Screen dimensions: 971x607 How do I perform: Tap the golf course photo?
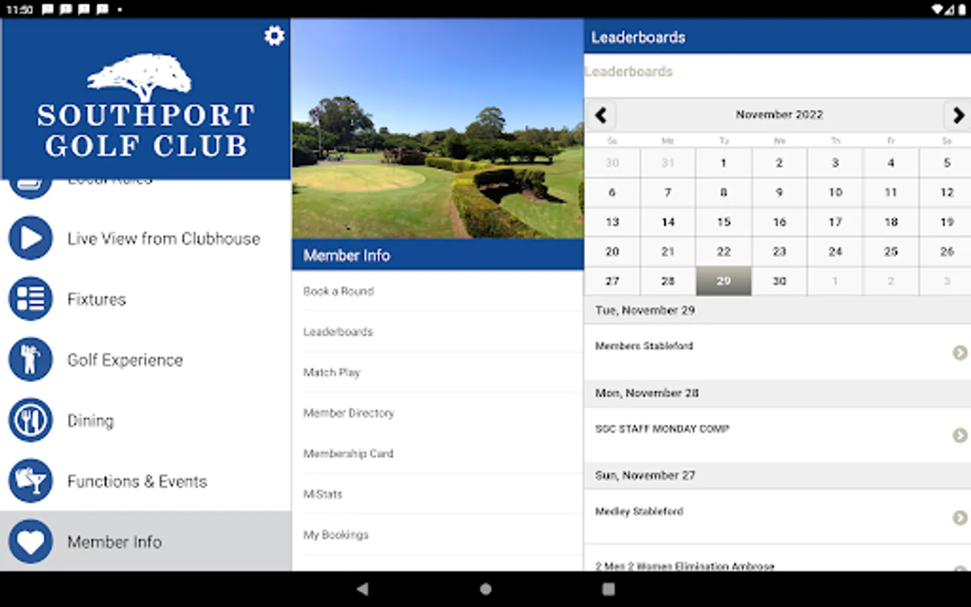pyautogui.click(x=438, y=128)
